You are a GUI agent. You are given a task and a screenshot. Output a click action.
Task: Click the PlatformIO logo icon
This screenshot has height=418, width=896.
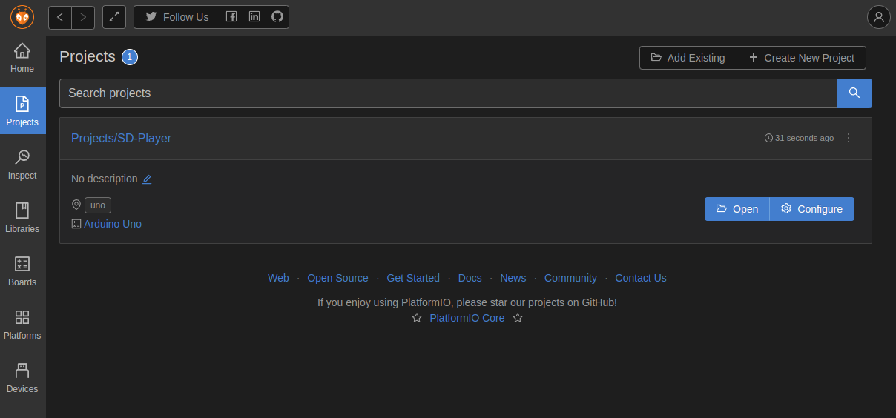[22, 17]
